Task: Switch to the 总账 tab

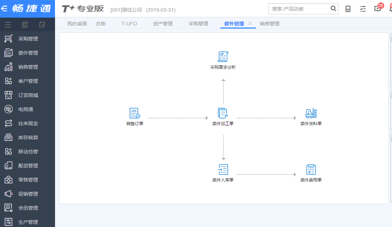Action: (x=101, y=24)
